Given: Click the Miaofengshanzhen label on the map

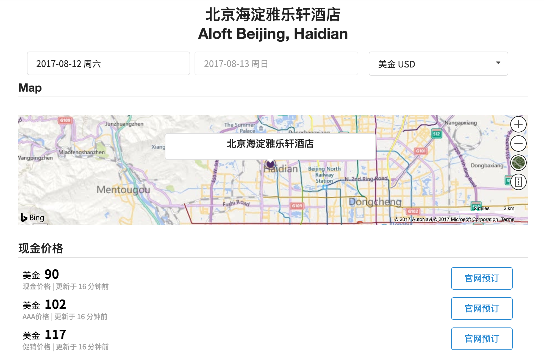Looking at the screenshot, I should click(x=82, y=152).
